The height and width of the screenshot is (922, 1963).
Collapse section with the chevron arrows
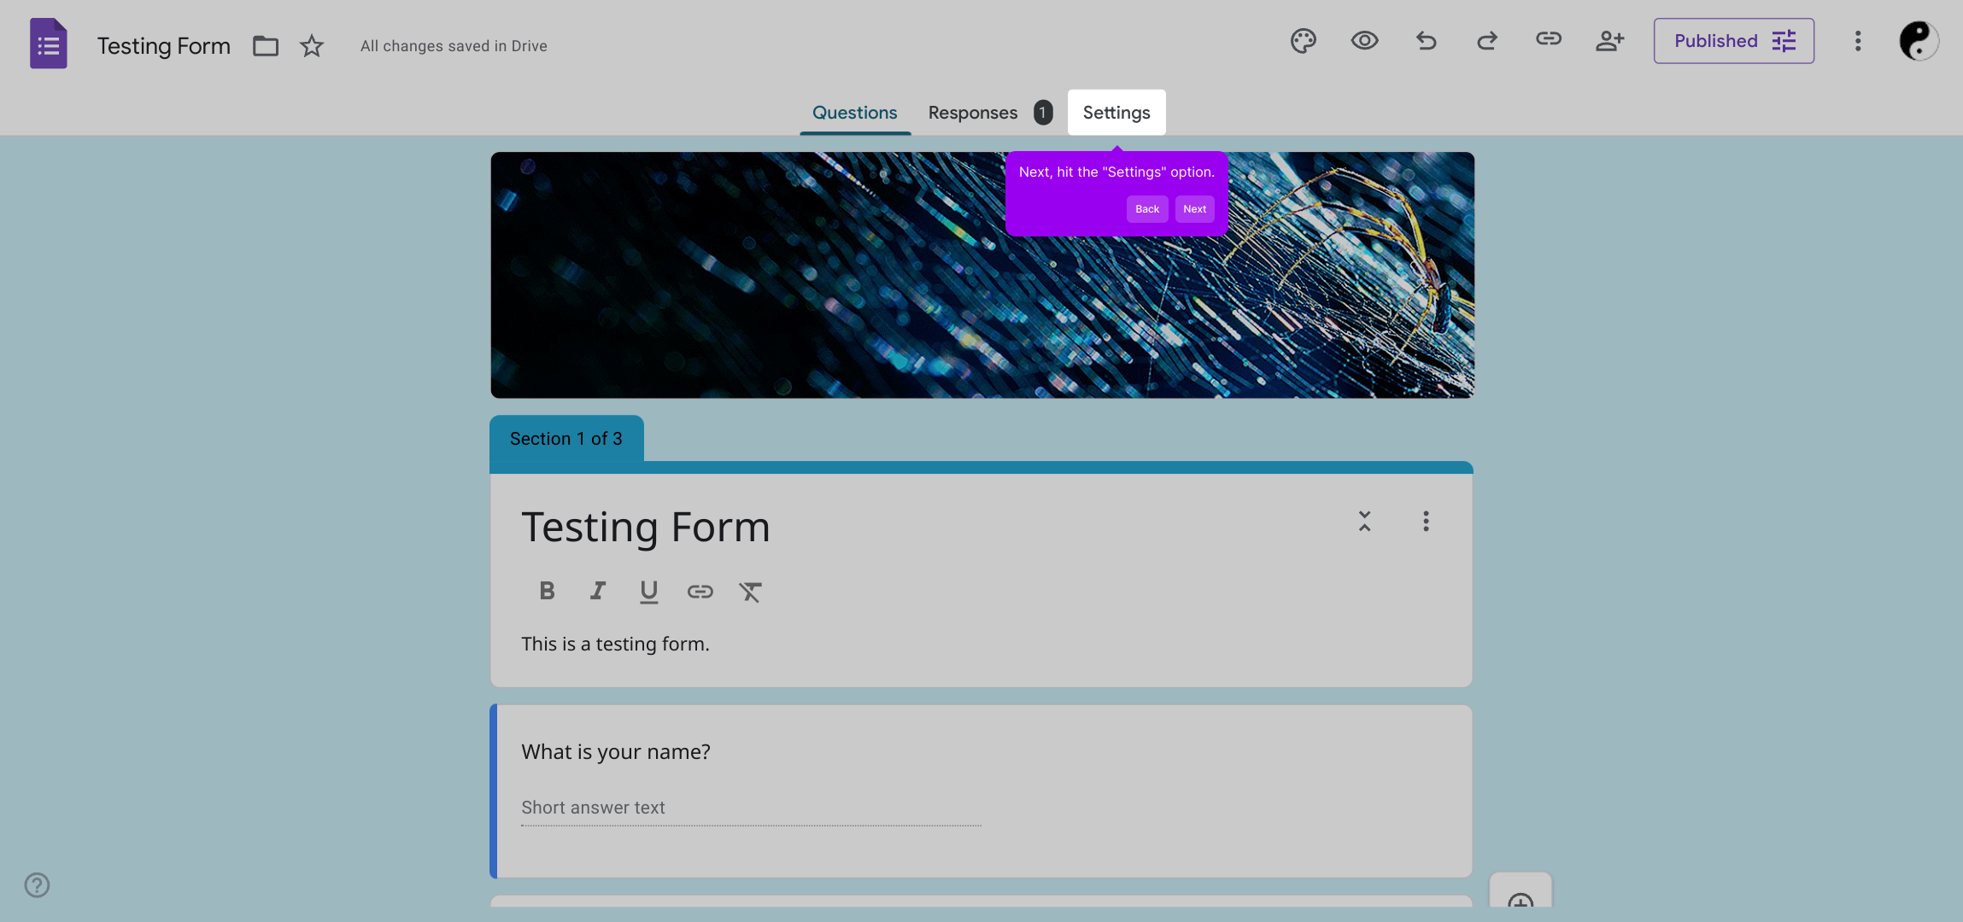pyautogui.click(x=1364, y=521)
